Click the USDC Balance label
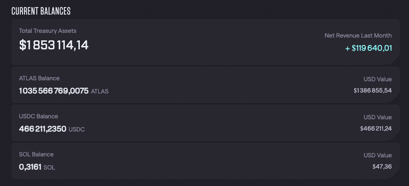This screenshot has height=186, width=409. [39, 116]
